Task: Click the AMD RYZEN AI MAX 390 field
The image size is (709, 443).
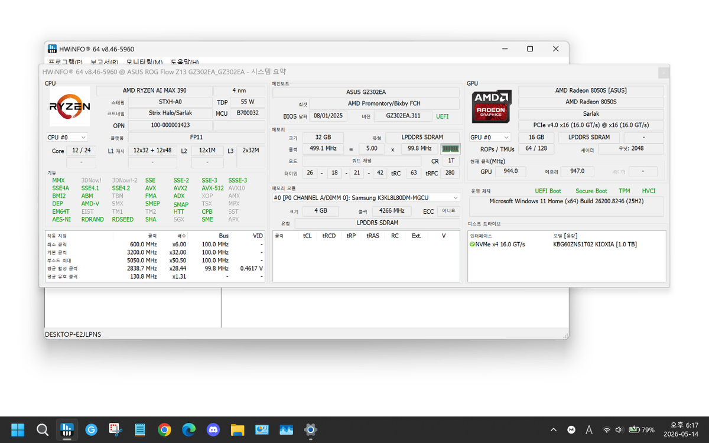Action: pyautogui.click(x=154, y=90)
